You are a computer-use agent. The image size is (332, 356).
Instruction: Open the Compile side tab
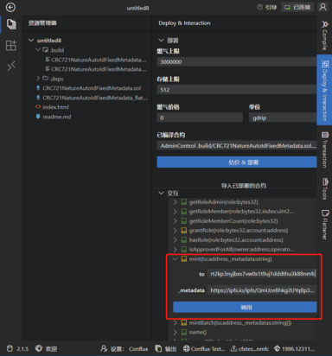(x=325, y=35)
